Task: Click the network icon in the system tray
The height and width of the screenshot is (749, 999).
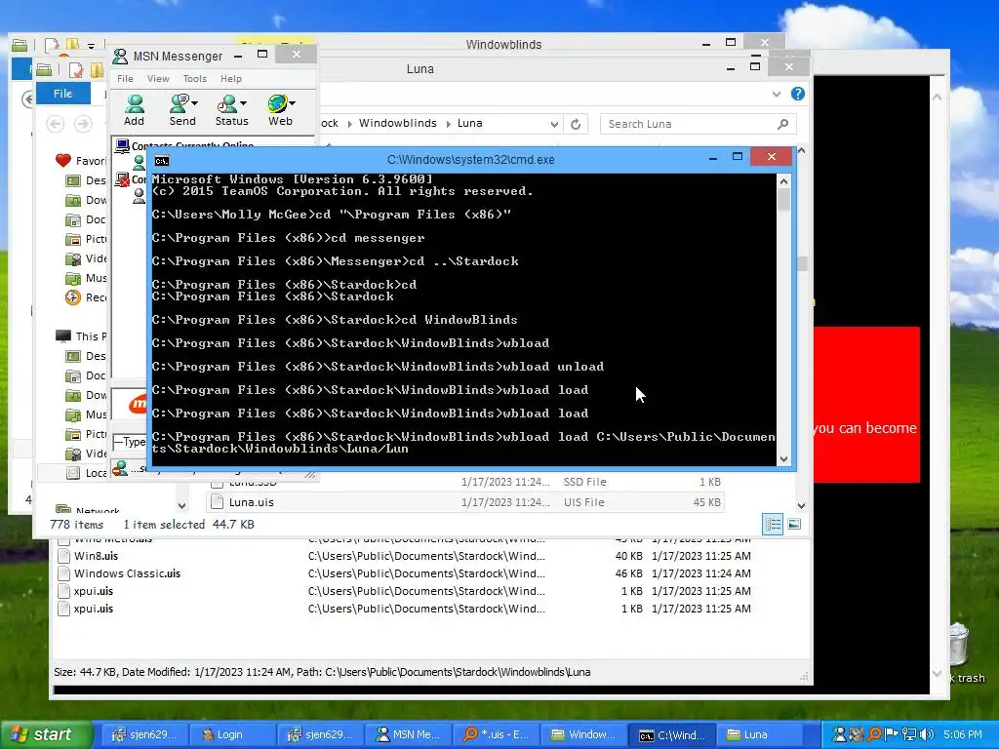Action: [x=909, y=735]
